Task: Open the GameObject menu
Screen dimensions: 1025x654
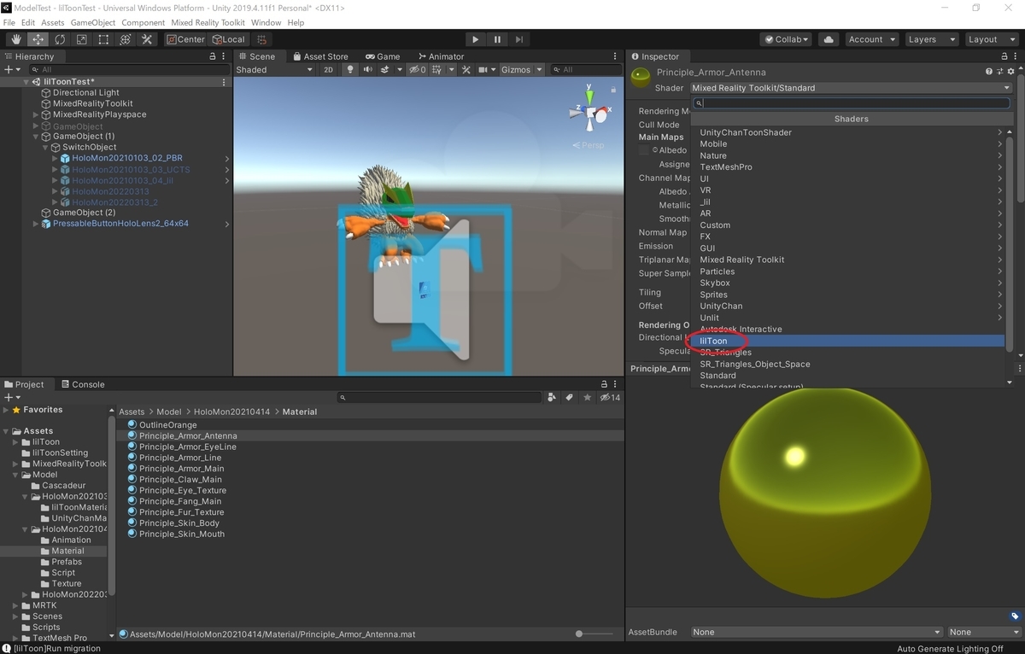Action: [x=93, y=22]
